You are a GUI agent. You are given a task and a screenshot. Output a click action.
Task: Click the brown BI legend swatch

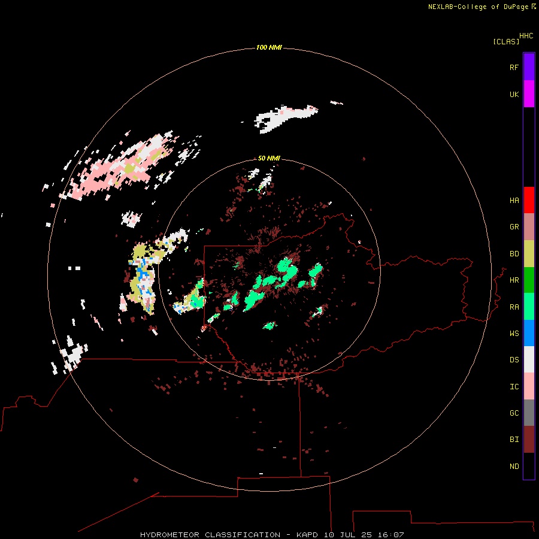529,440
